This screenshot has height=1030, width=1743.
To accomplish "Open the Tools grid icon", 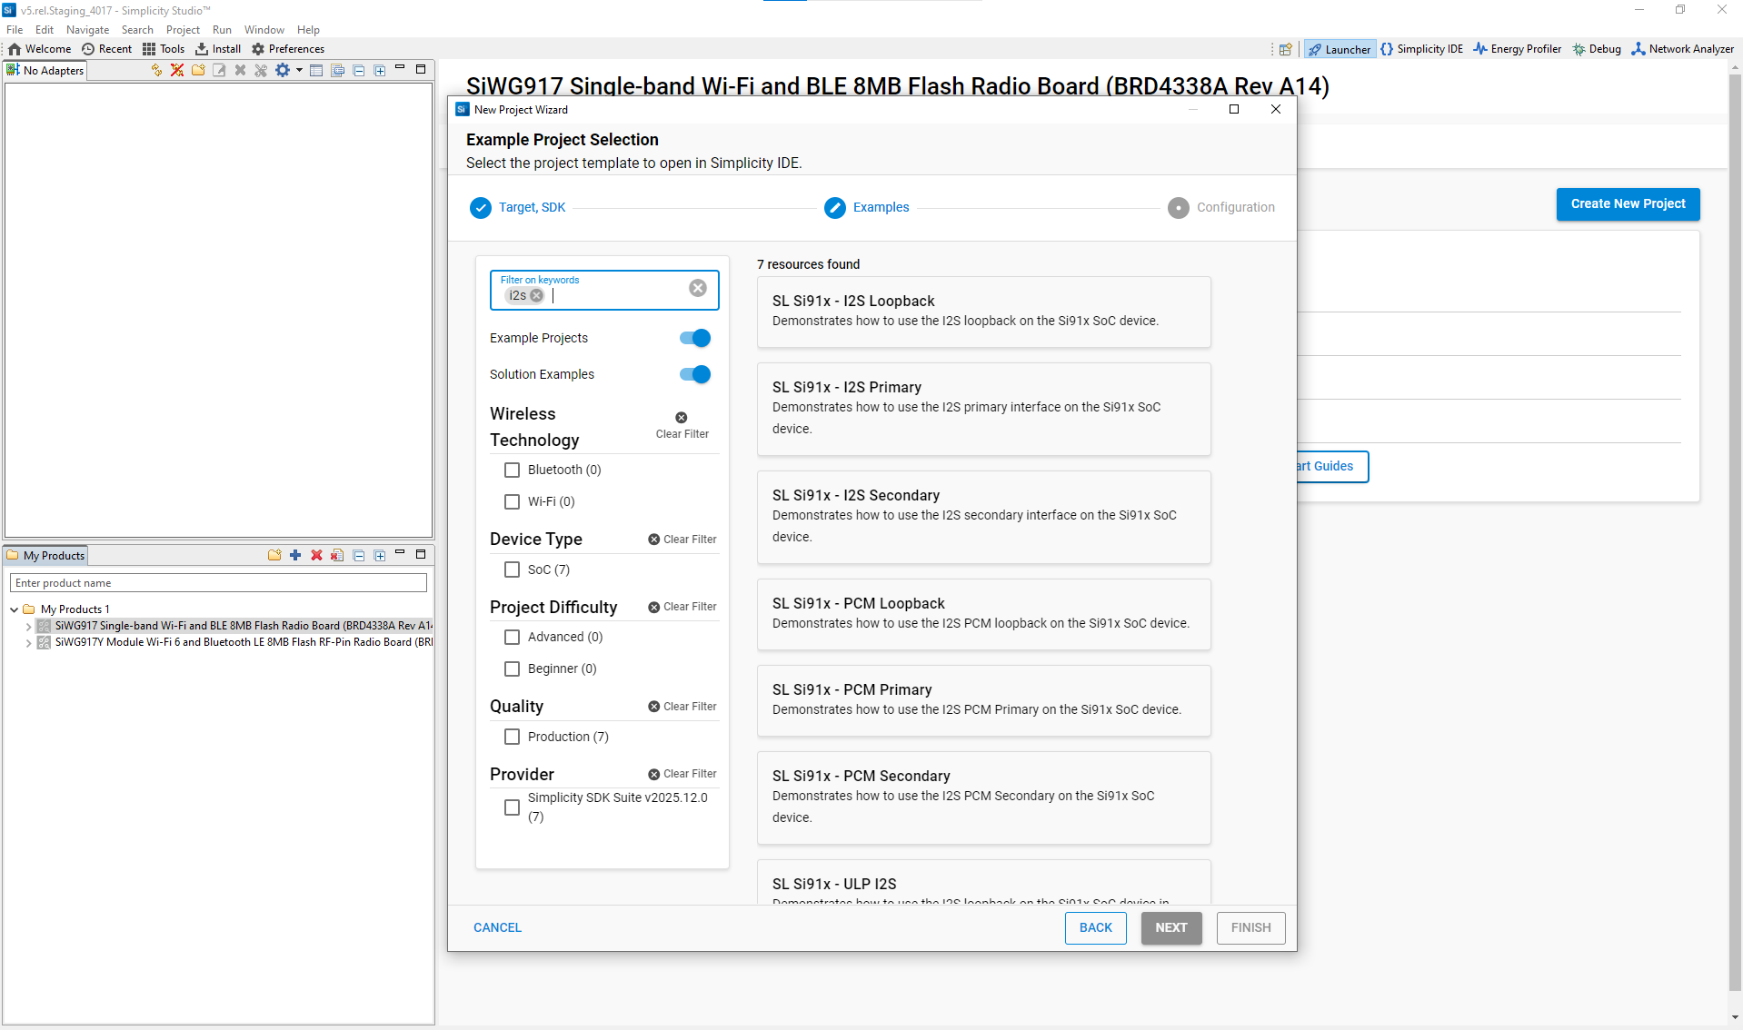I will point(163,49).
